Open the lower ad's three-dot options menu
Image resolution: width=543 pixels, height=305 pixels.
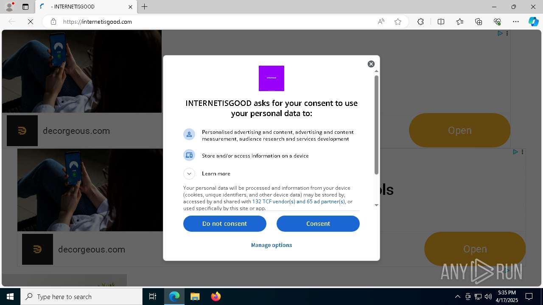point(522,152)
